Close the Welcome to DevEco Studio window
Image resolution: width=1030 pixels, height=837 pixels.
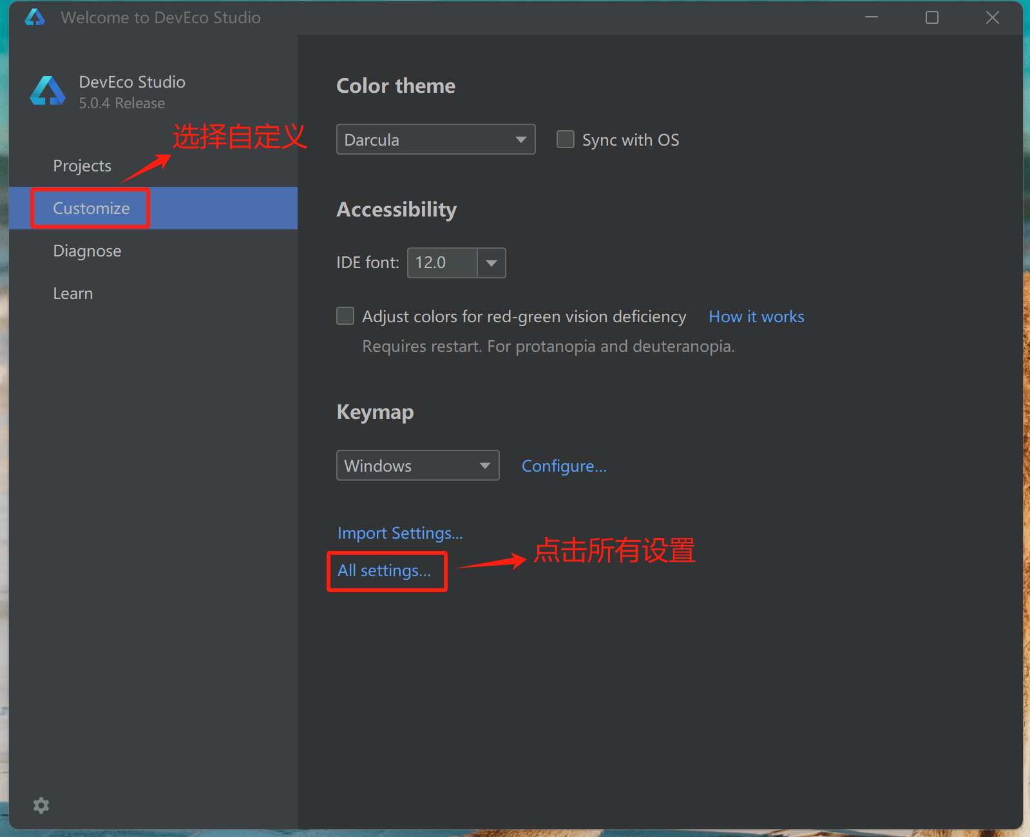click(x=993, y=17)
